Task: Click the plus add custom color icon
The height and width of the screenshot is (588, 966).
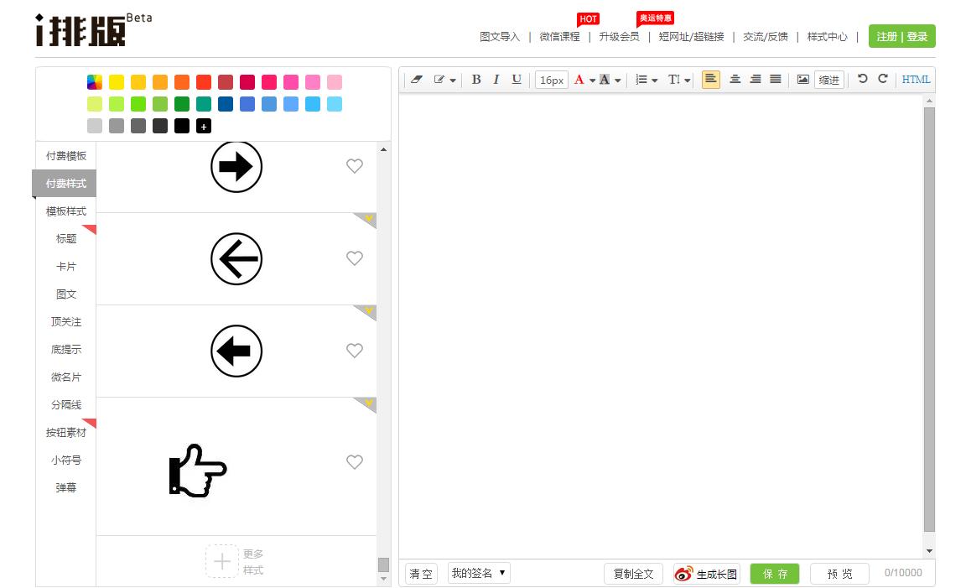Action: pos(203,126)
